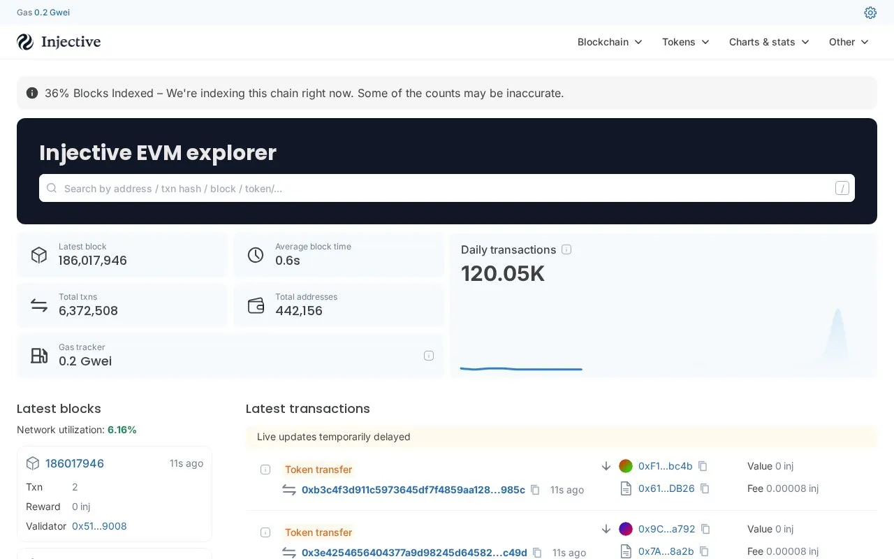
Task: Open the Tokens dropdown menu
Action: coord(686,42)
